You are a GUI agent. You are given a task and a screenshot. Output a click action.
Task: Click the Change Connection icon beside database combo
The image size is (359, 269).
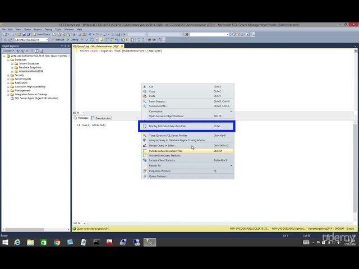(10, 40)
